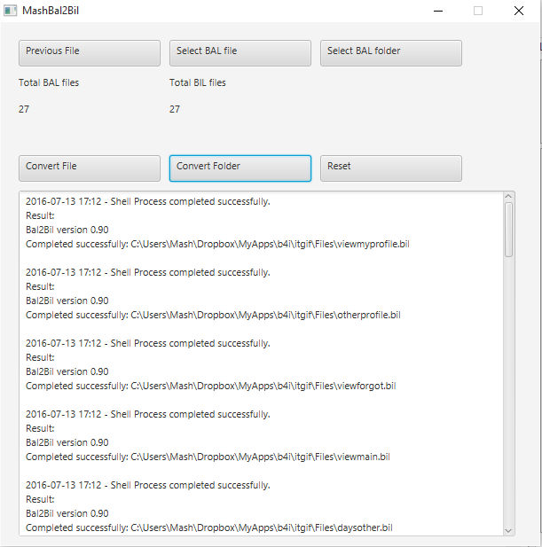Click the log's scroll up arrow

[x=508, y=196]
